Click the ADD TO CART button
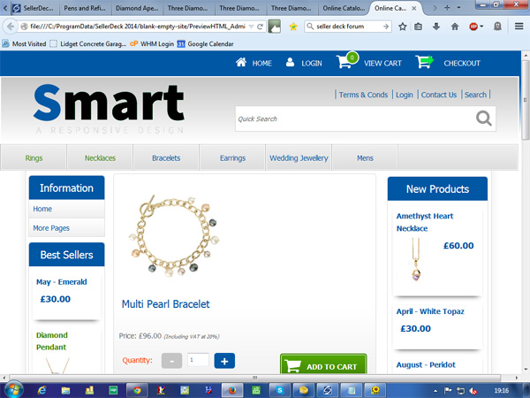 tap(323, 364)
